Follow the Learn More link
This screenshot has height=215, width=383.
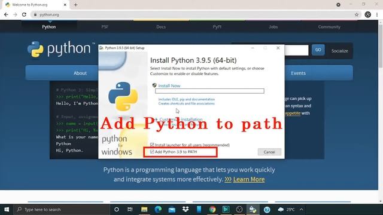click(249, 179)
